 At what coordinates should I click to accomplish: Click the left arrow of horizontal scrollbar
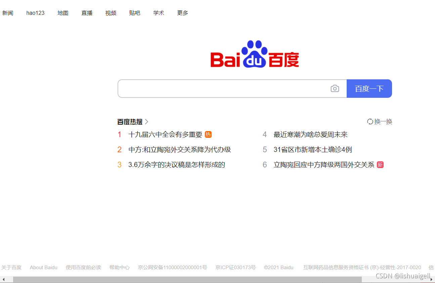[x=3, y=279]
